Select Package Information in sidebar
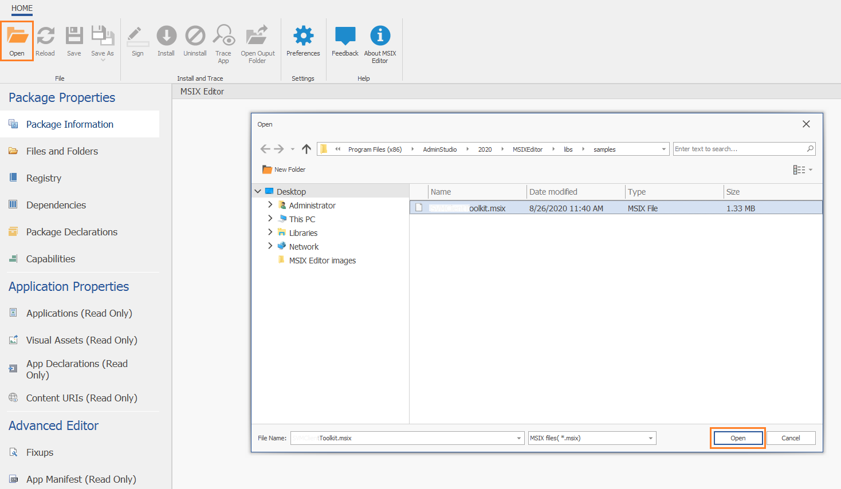841x489 pixels. (x=80, y=124)
